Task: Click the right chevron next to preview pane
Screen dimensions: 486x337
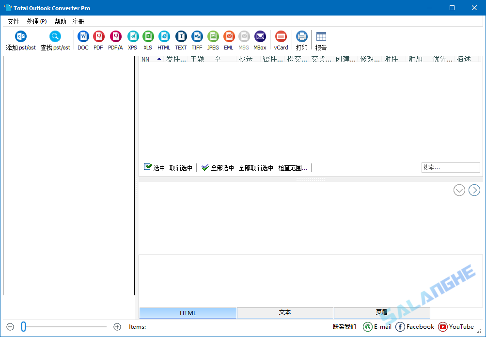Action: (474, 190)
